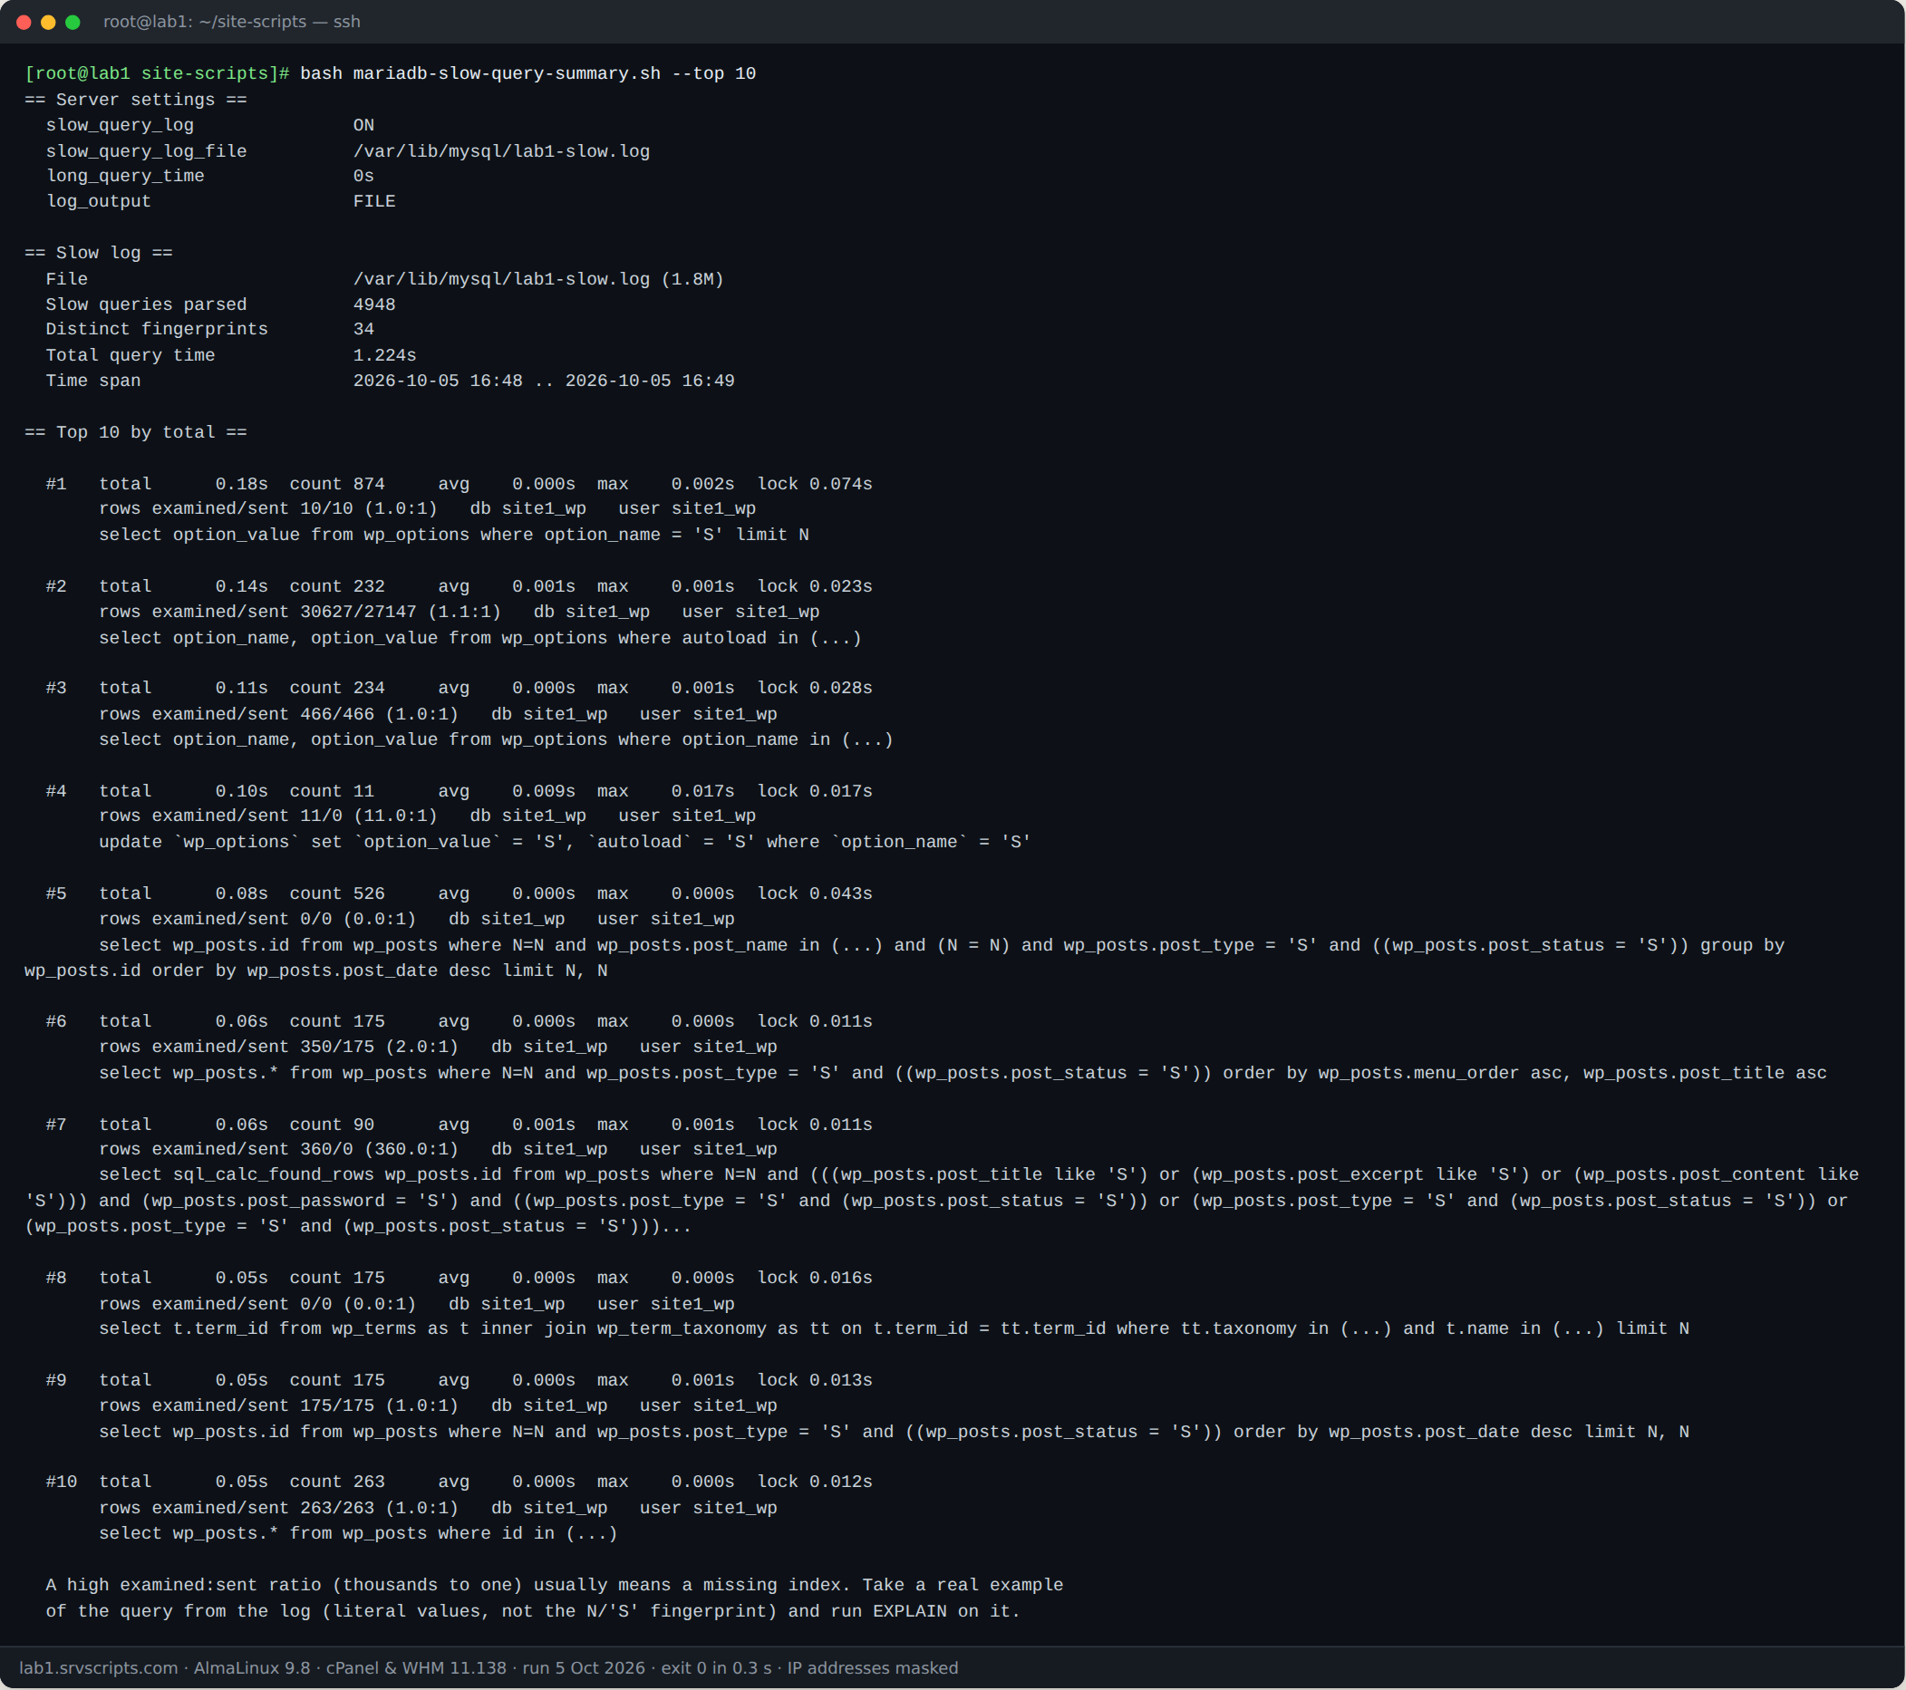Click 'count 874' in query #1
Image resolution: width=1906 pixels, height=1690 pixels.
click(336, 484)
